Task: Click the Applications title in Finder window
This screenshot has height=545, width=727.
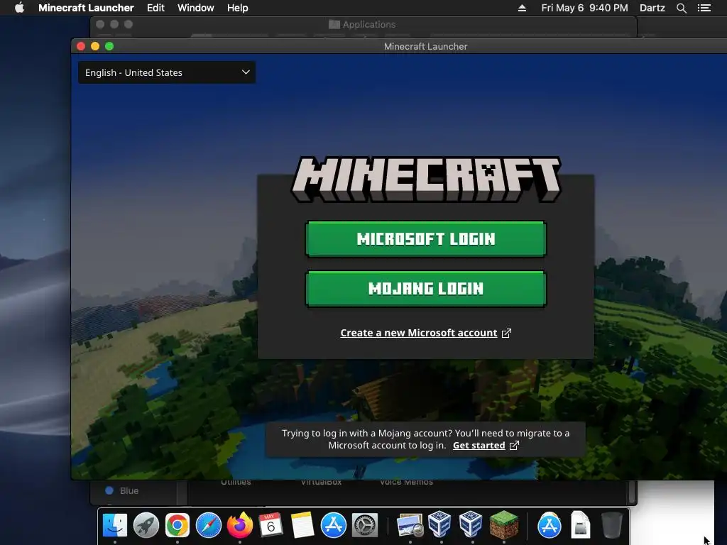Action: click(368, 24)
